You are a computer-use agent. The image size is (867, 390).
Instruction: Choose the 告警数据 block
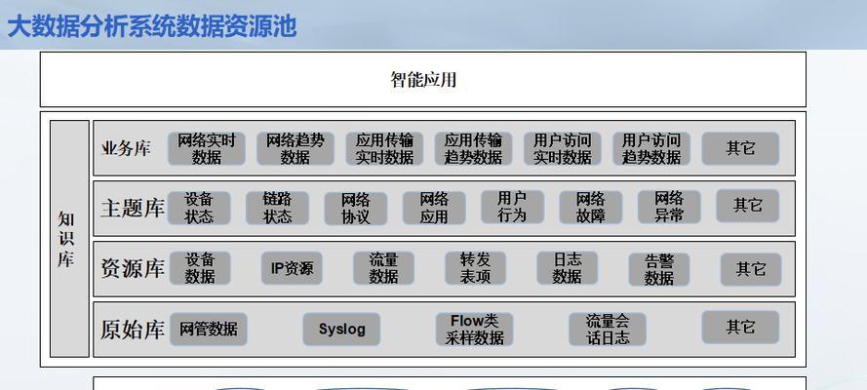point(659,269)
